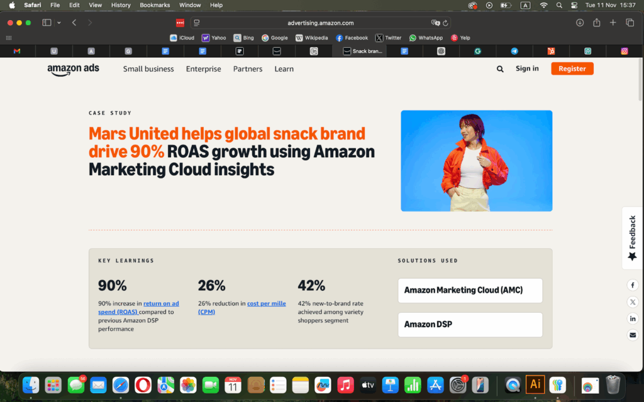Click the search magnifier on Amazon Ads
644x402 pixels.
click(500, 69)
